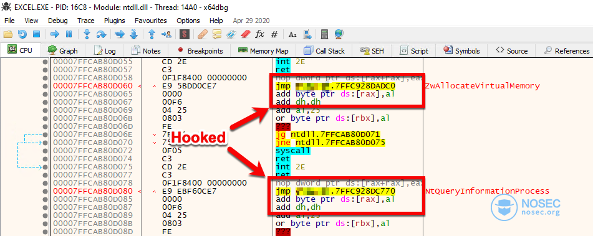Step over the next instruction

tap(101, 34)
